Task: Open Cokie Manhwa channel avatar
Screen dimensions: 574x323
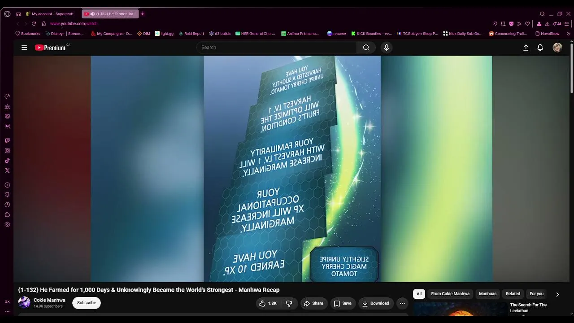Action: tap(24, 302)
